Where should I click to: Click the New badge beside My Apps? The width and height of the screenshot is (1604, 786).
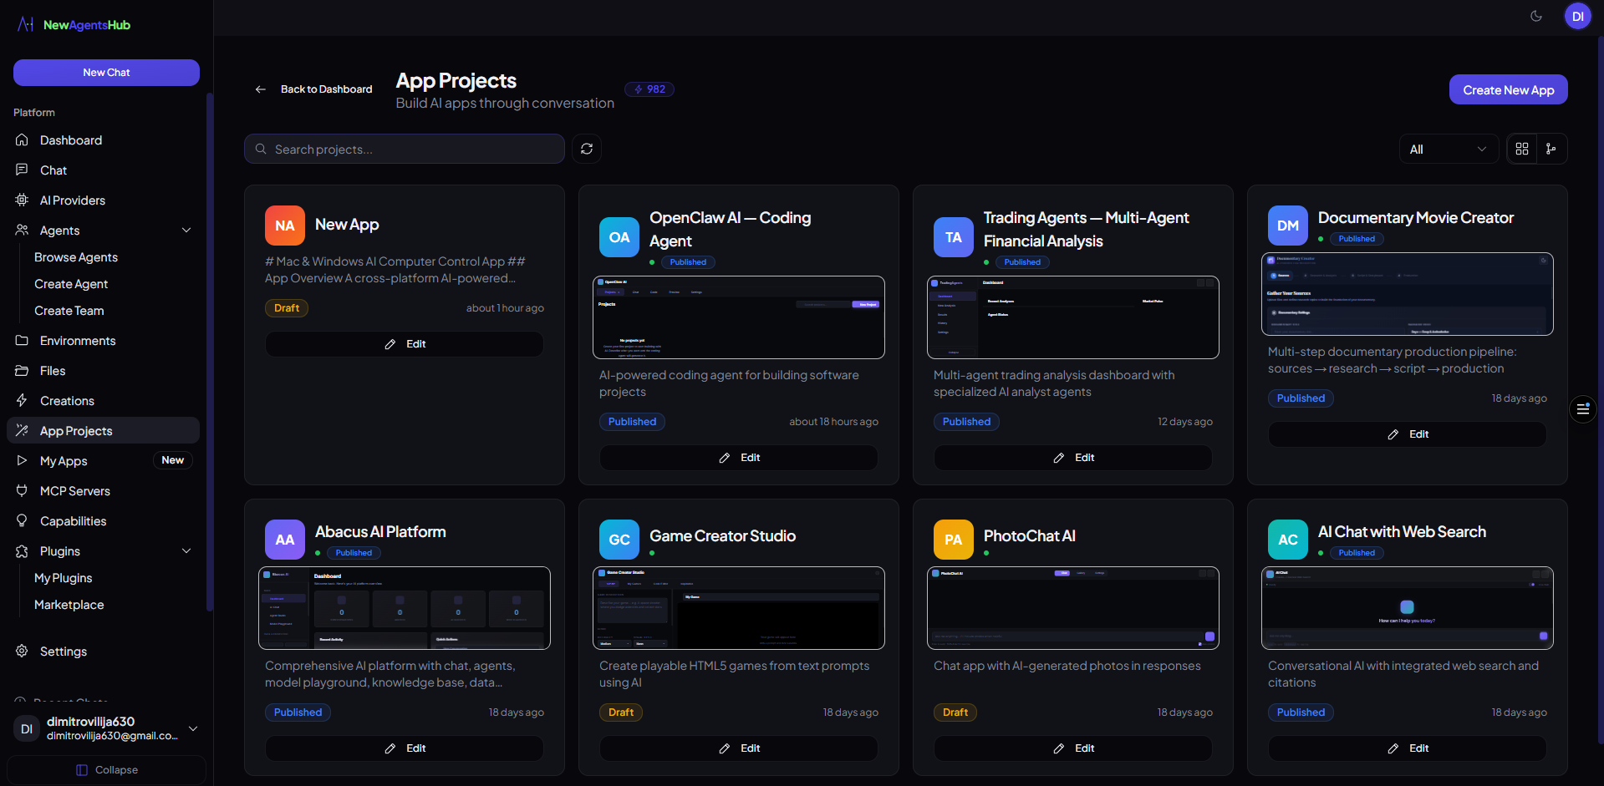point(173,460)
